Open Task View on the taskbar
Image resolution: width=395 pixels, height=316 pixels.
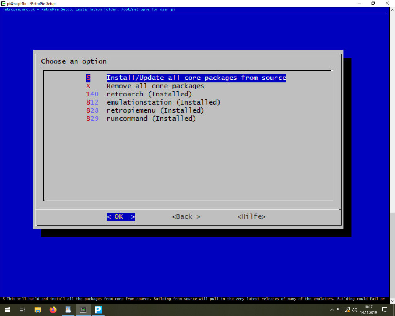tap(22, 310)
